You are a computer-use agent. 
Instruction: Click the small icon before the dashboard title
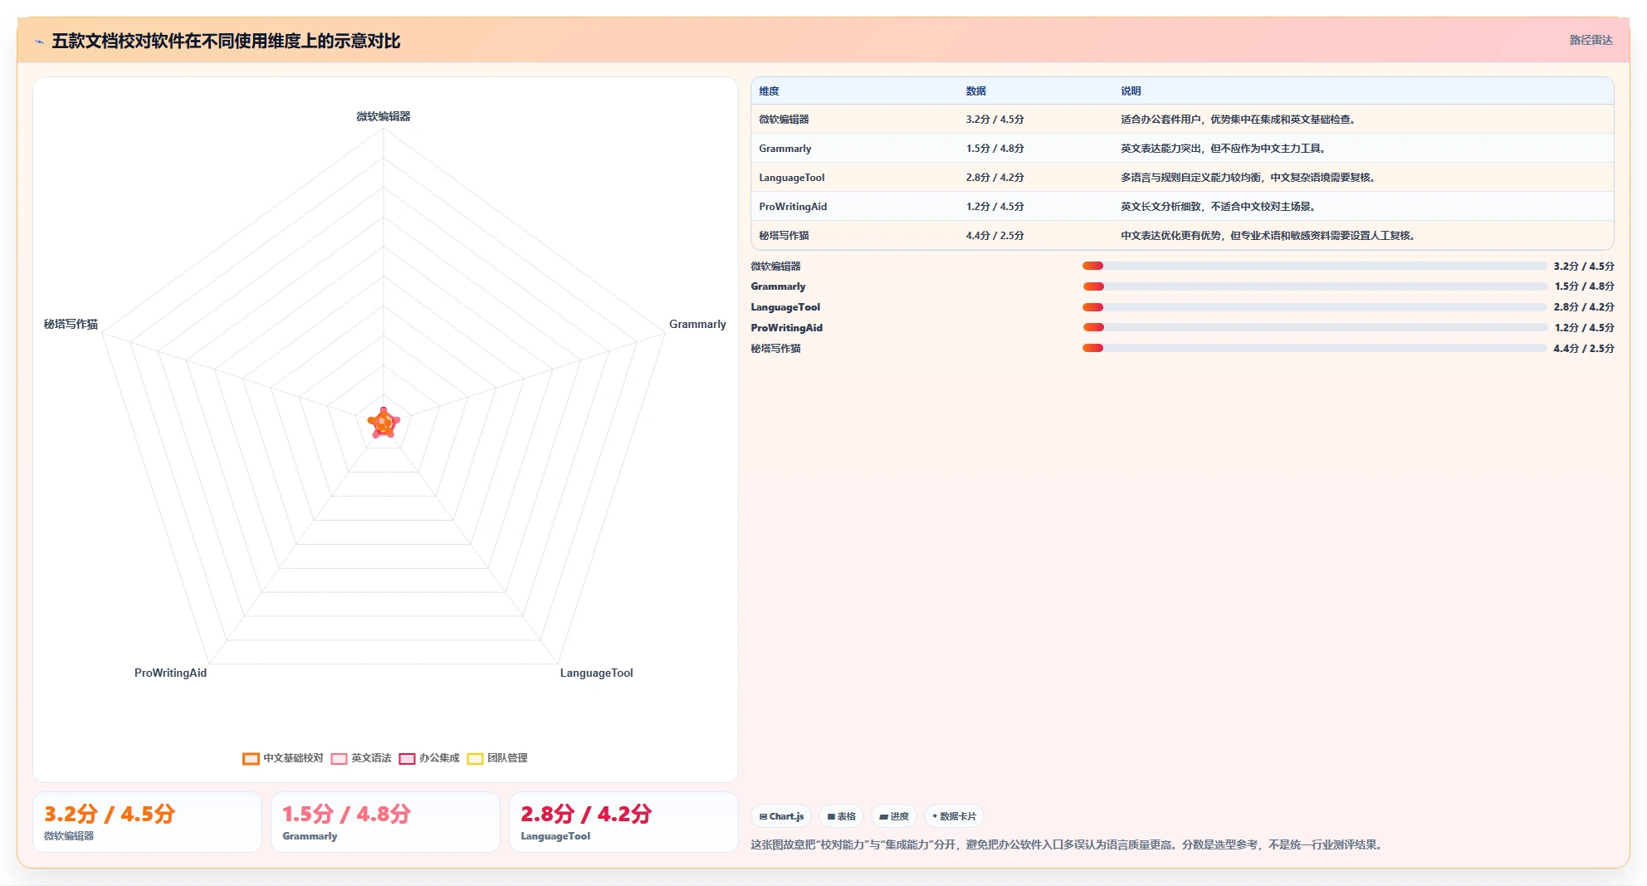click(39, 42)
